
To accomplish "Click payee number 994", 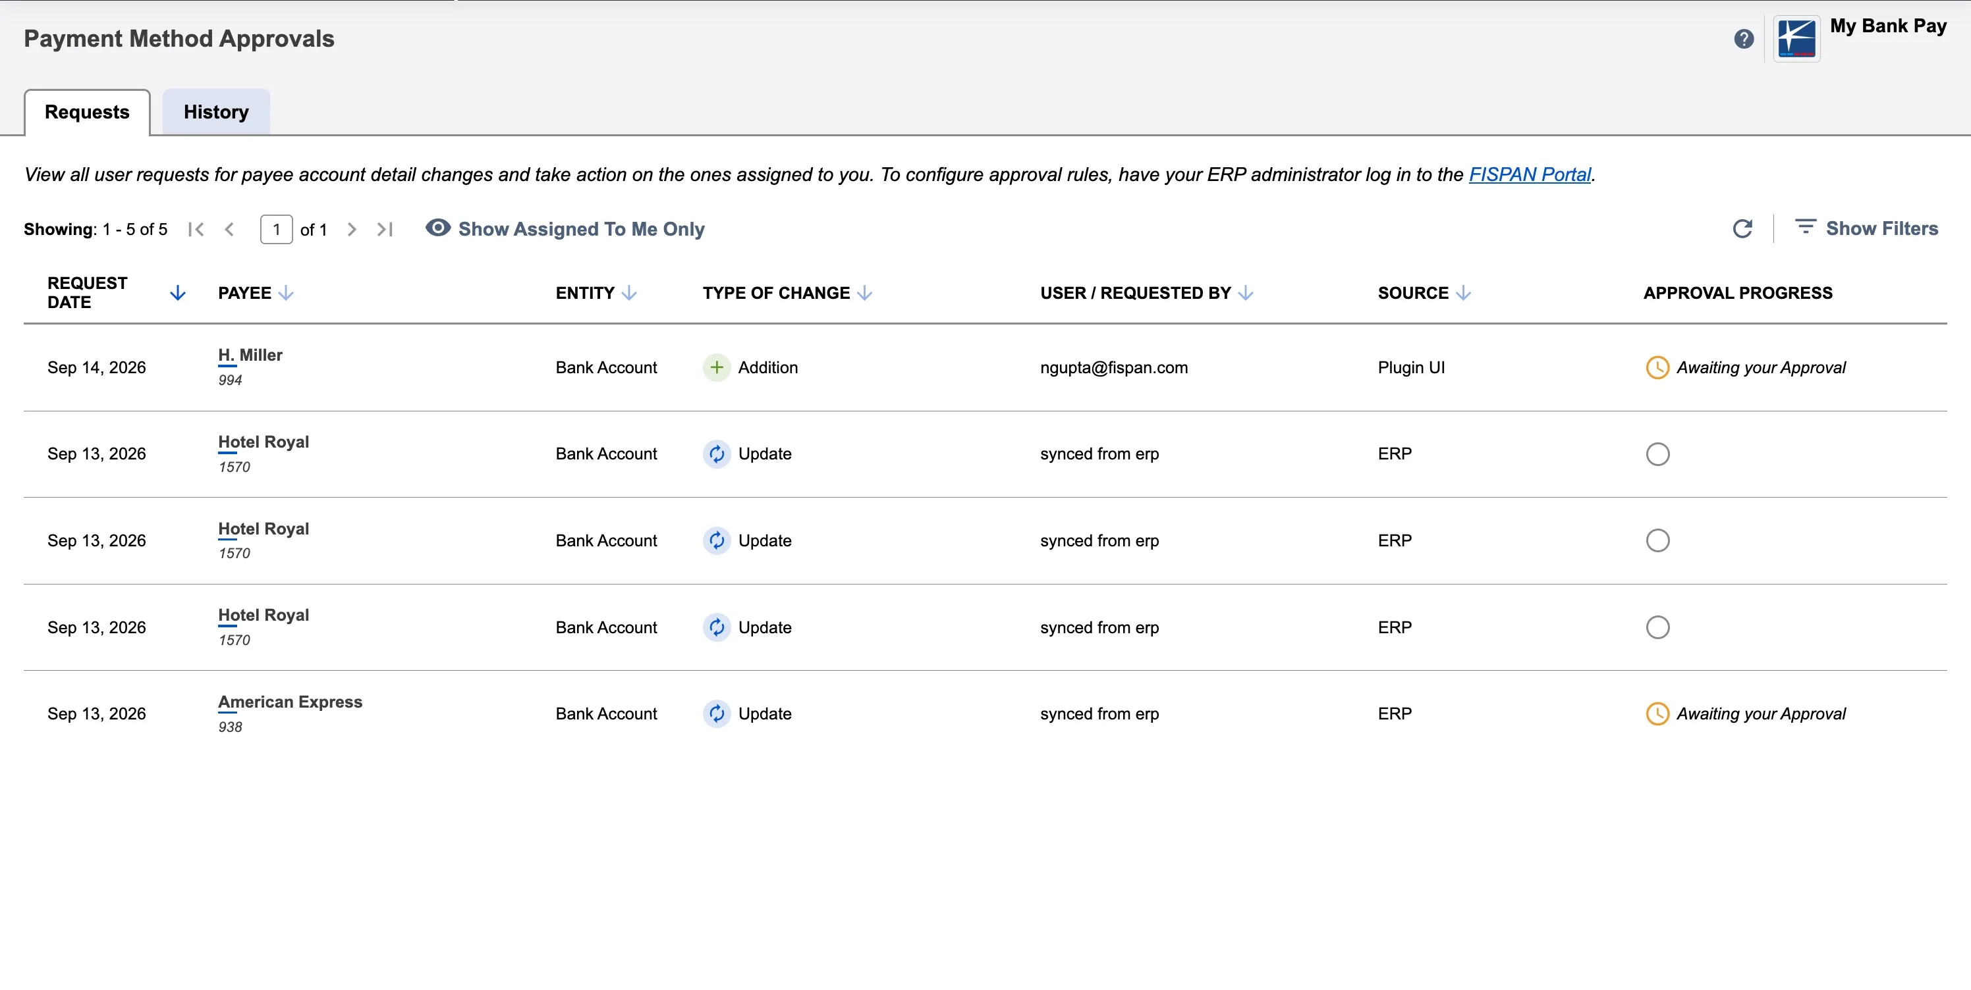I will 229,380.
